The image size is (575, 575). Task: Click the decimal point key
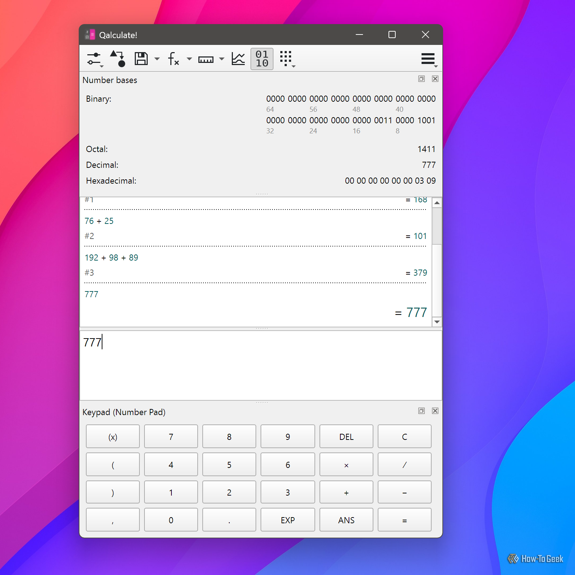[x=229, y=520]
